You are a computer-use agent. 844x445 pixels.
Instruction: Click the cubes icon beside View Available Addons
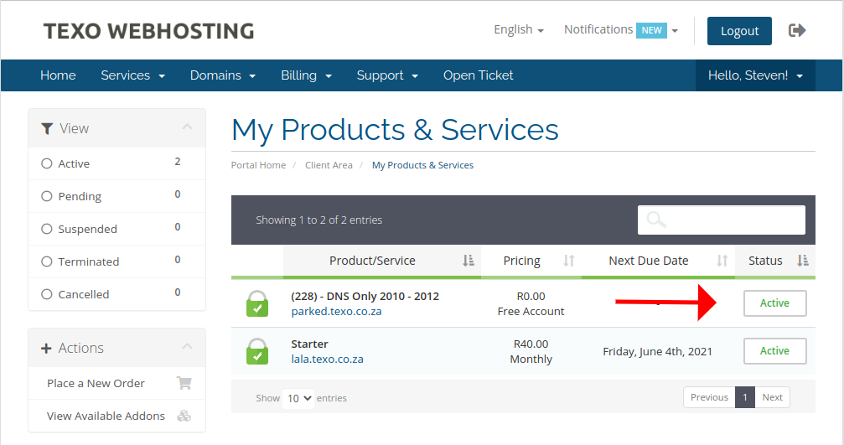[x=184, y=416]
